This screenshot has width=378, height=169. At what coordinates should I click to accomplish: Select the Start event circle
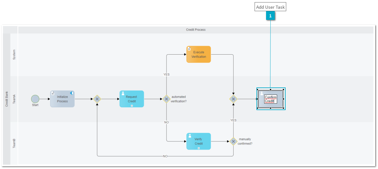(35, 99)
